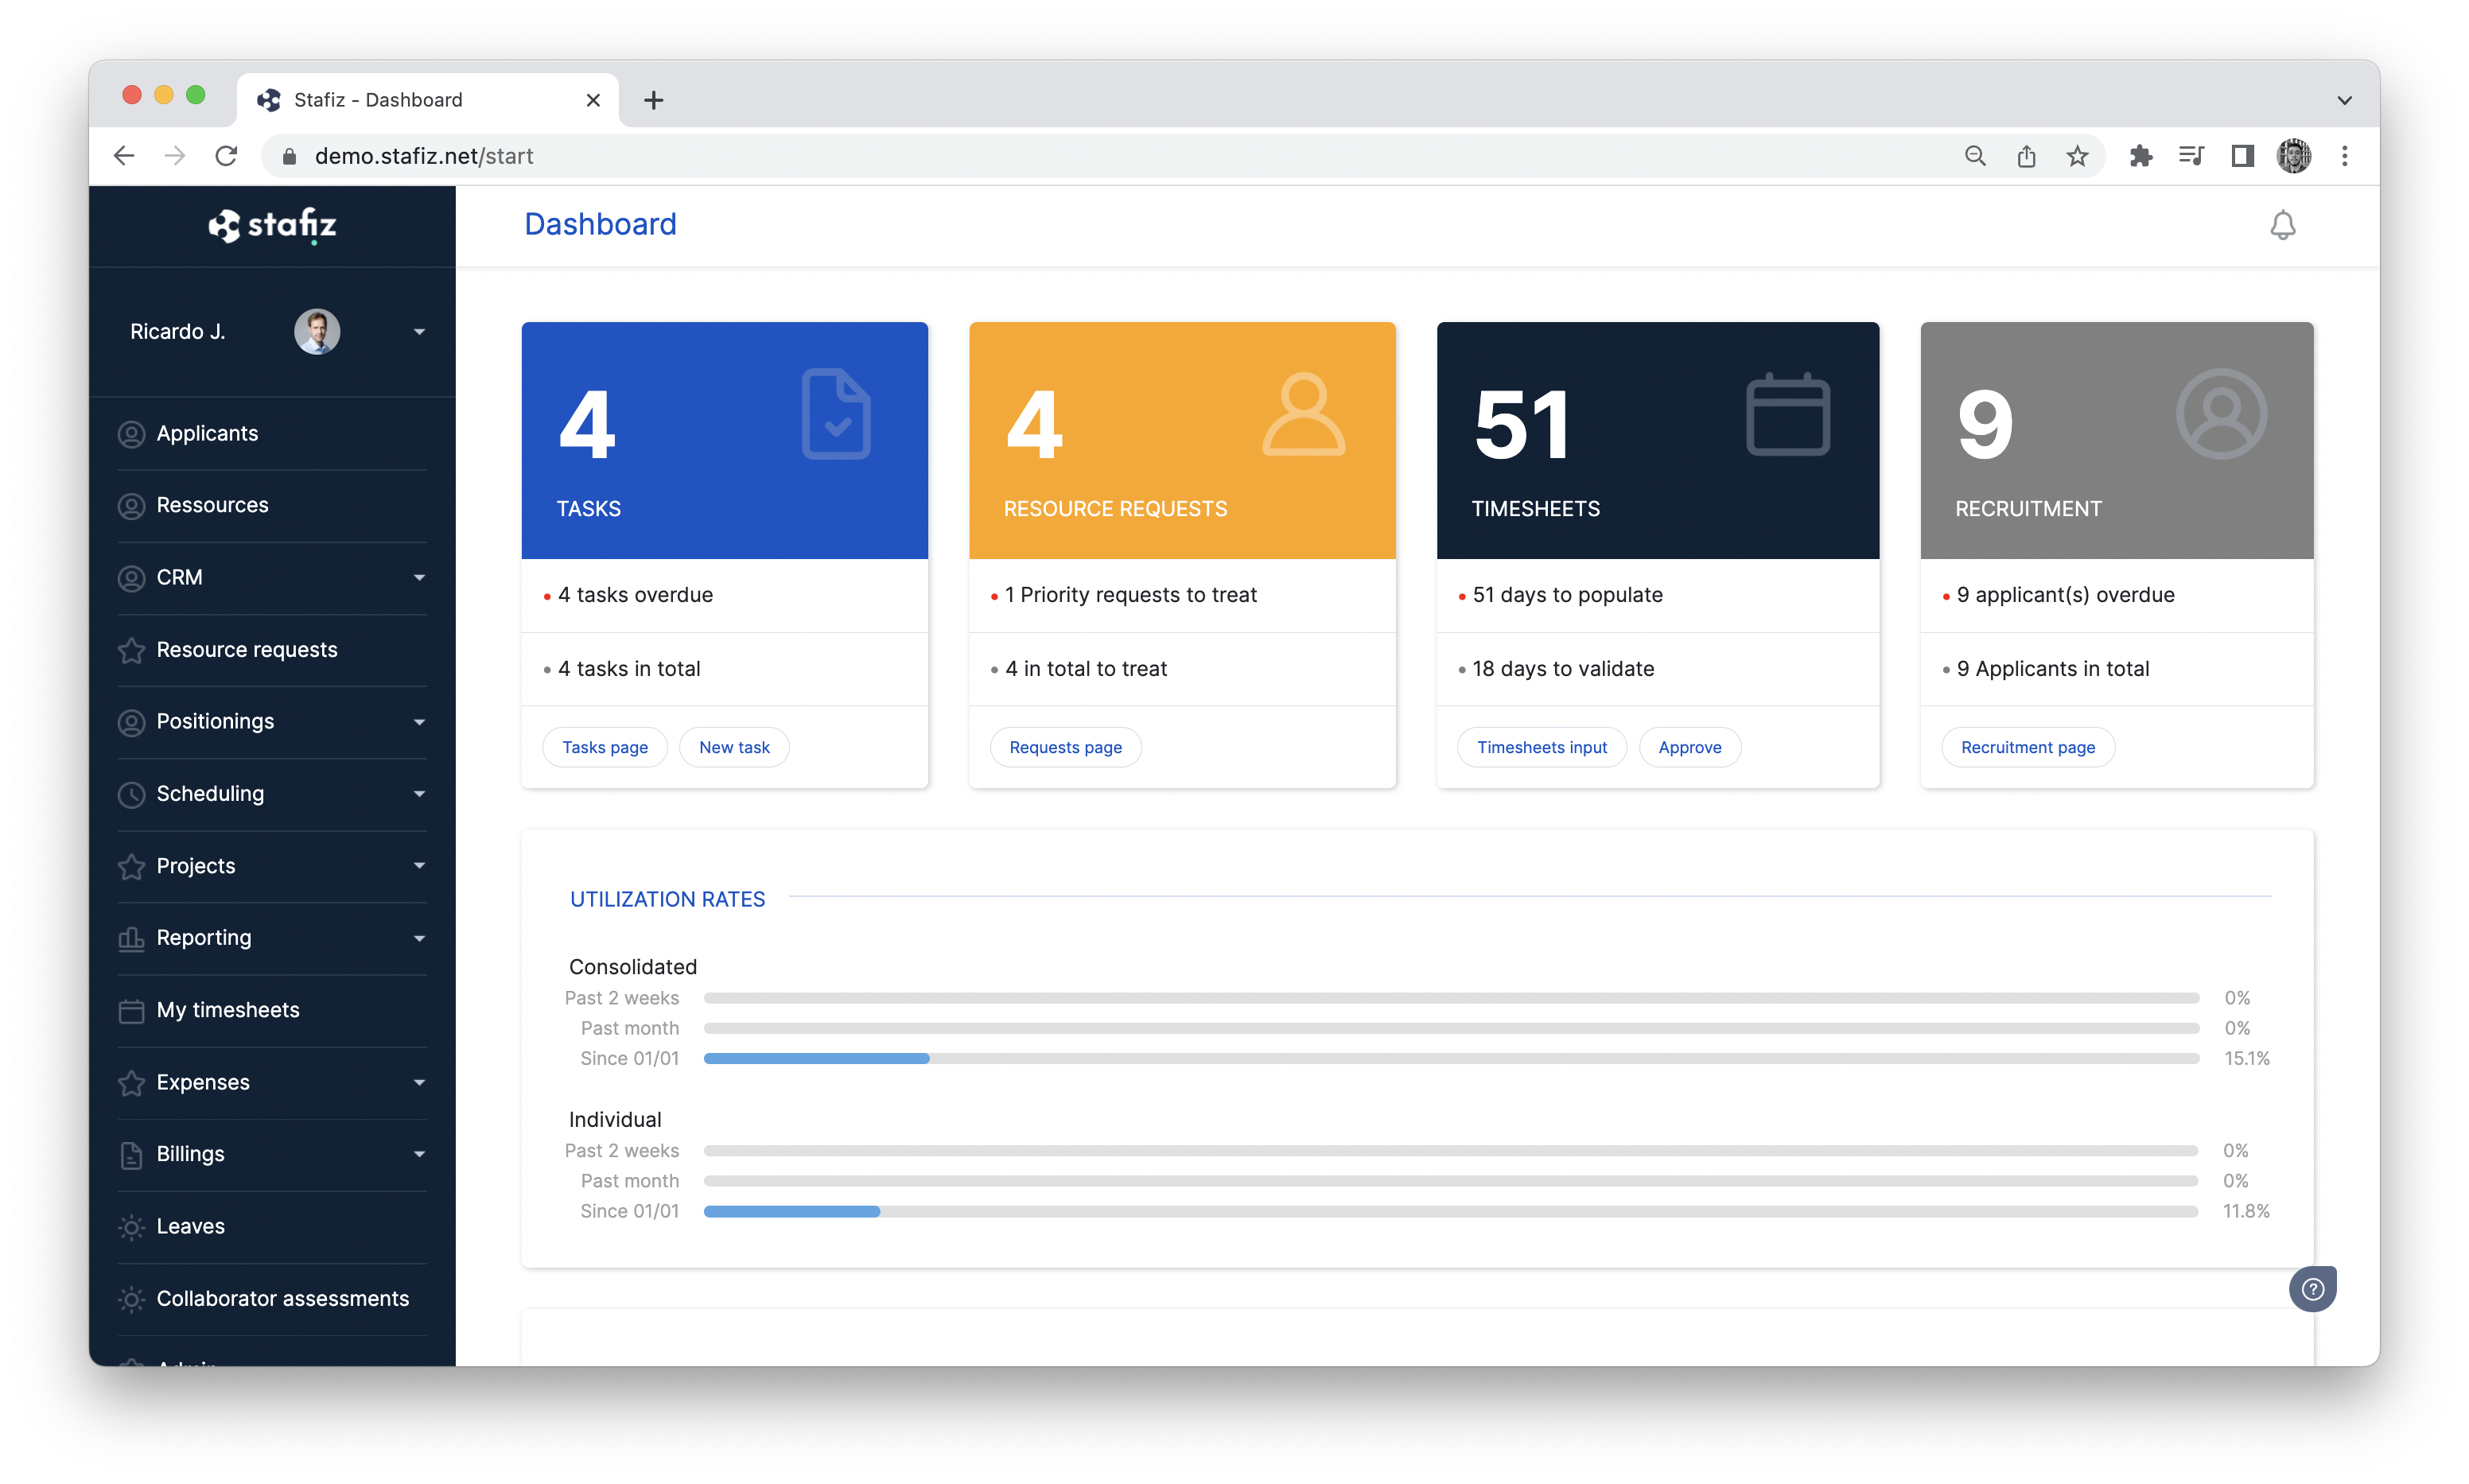Open the help question mark button
Screen dimensions: 2469x1484
2312,1289
